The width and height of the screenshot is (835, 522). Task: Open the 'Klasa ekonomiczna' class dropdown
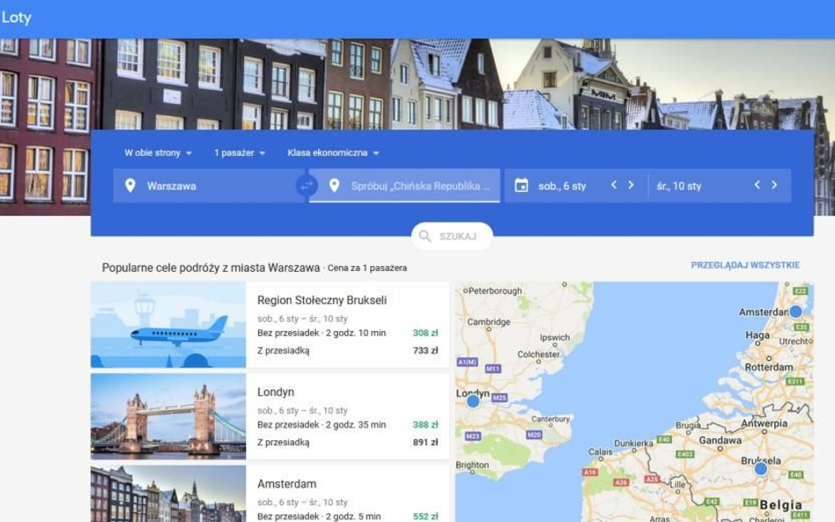click(333, 152)
